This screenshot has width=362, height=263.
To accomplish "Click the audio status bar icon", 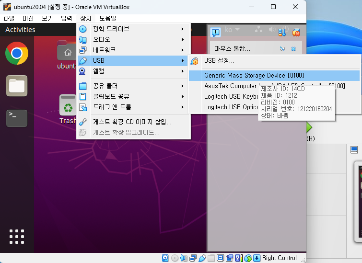I will pos(184,258).
